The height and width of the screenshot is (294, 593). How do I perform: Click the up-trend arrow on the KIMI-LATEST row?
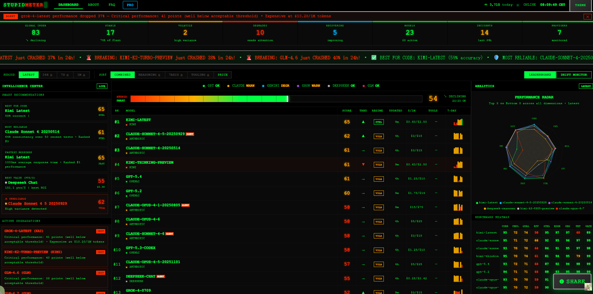click(x=363, y=122)
